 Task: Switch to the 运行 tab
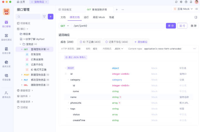point(86,17)
